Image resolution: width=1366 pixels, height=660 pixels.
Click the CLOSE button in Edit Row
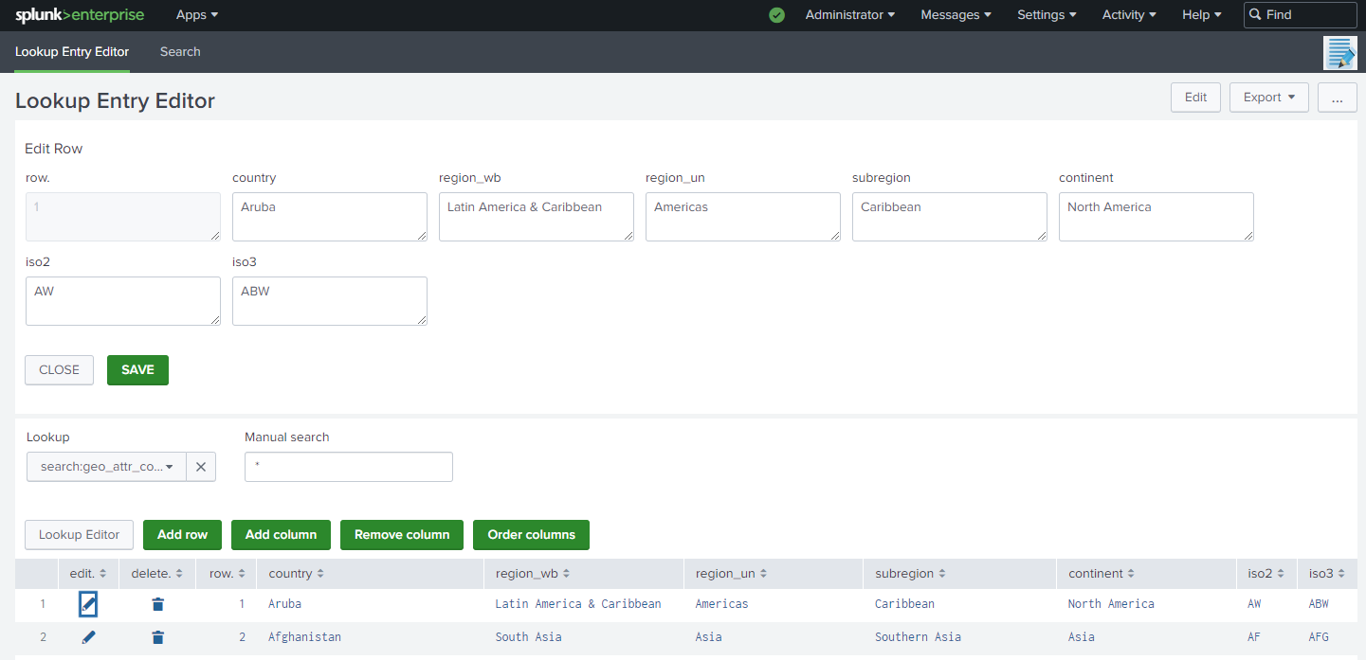point(59,370)
